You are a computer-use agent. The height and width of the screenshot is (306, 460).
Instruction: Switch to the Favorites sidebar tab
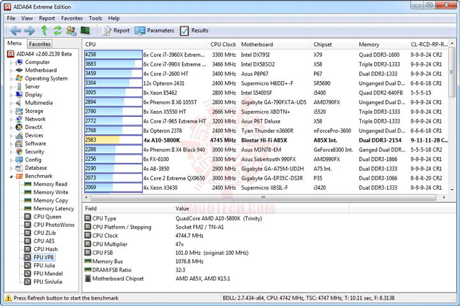[40, 44]
